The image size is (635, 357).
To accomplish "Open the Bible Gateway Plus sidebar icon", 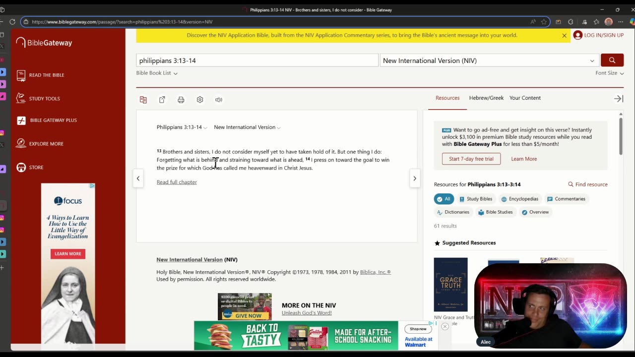I will pyautogui.click(x=21, y=120).
